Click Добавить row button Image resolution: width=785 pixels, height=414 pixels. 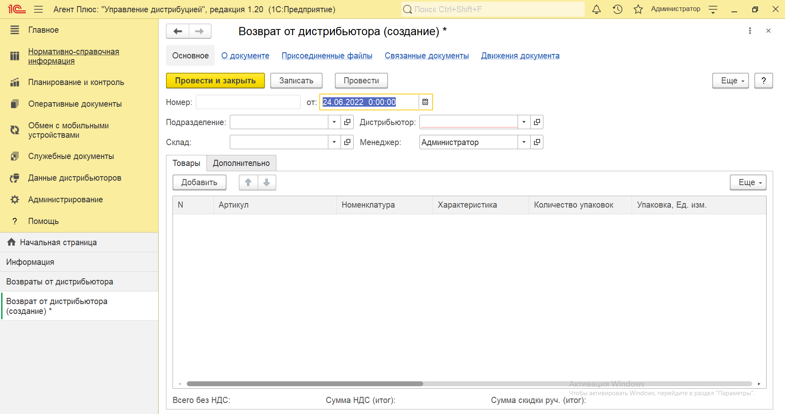(x=200, y=182)
